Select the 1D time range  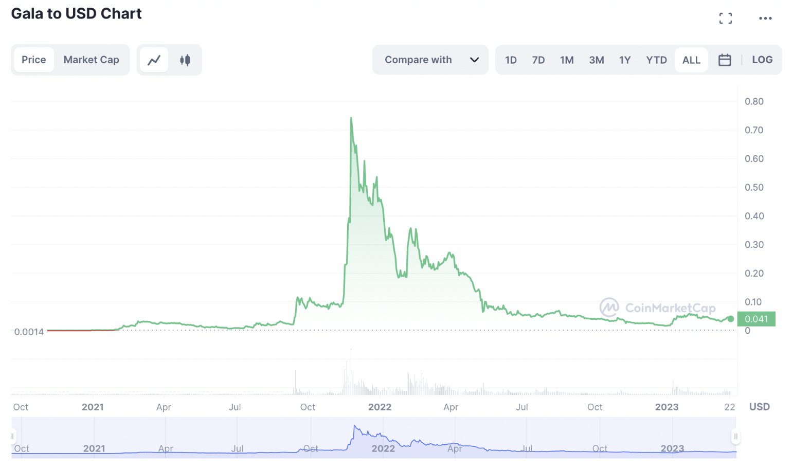[x=511, y=60]
